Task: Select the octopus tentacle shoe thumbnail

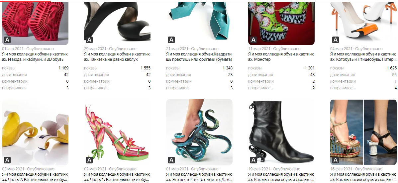Action: [199, 132]
